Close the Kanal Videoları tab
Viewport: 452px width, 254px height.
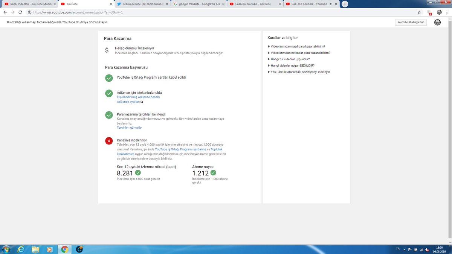point(54,4)
